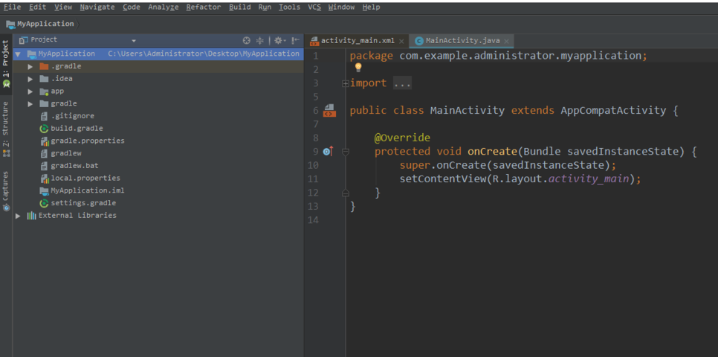Viewport: 718px width, 357px height.
Task: Open the Refactor menu
Action: pyautogui.click(x=204, y=7)
